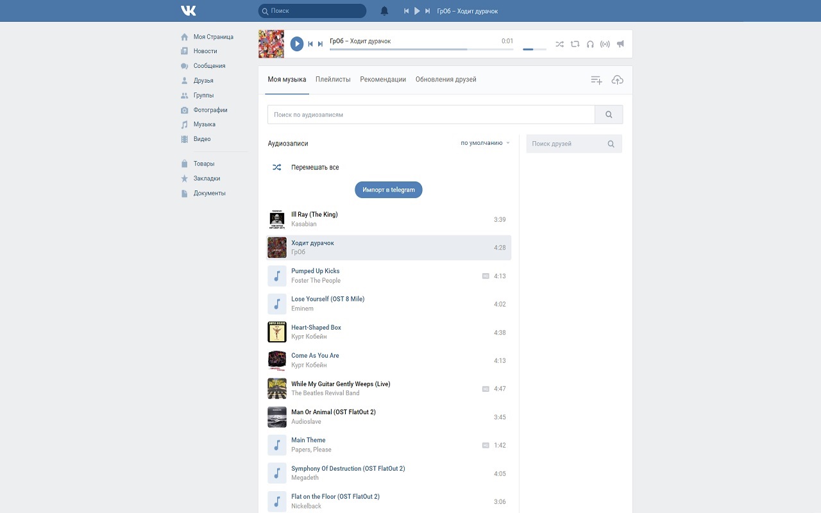Click Heart-Shaped Box album thumbnail

[x=277, y=332]
